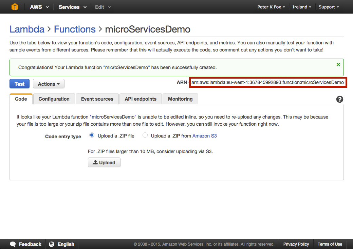This screenshot has height=249, width=353.
Task: Expand the Ireland region selector
Action: click(x=302, y=7)
